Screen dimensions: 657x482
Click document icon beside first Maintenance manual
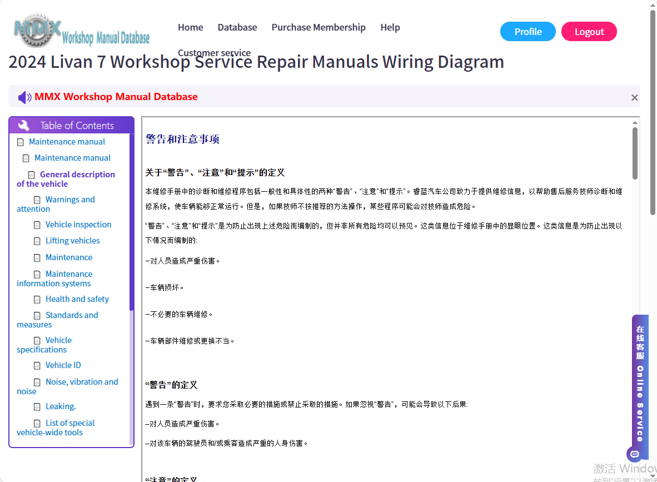tap(20, 142)
